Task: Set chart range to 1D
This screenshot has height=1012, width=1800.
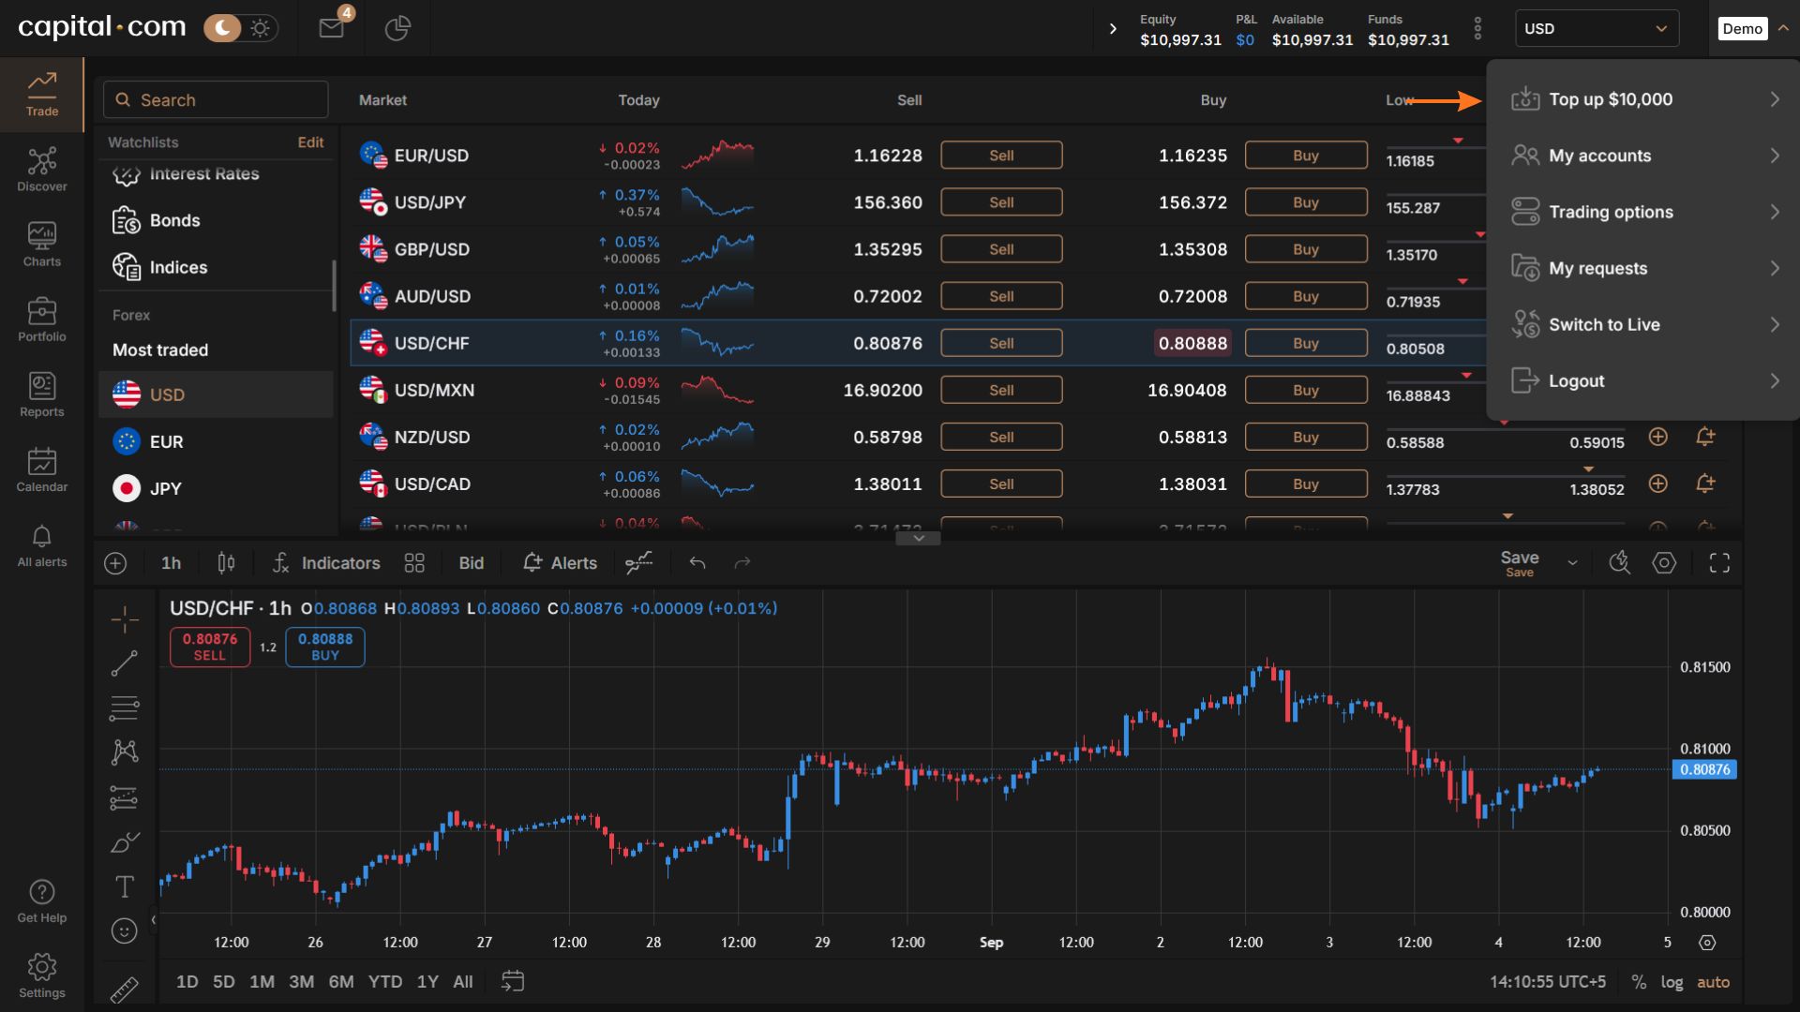Action: 187,982
